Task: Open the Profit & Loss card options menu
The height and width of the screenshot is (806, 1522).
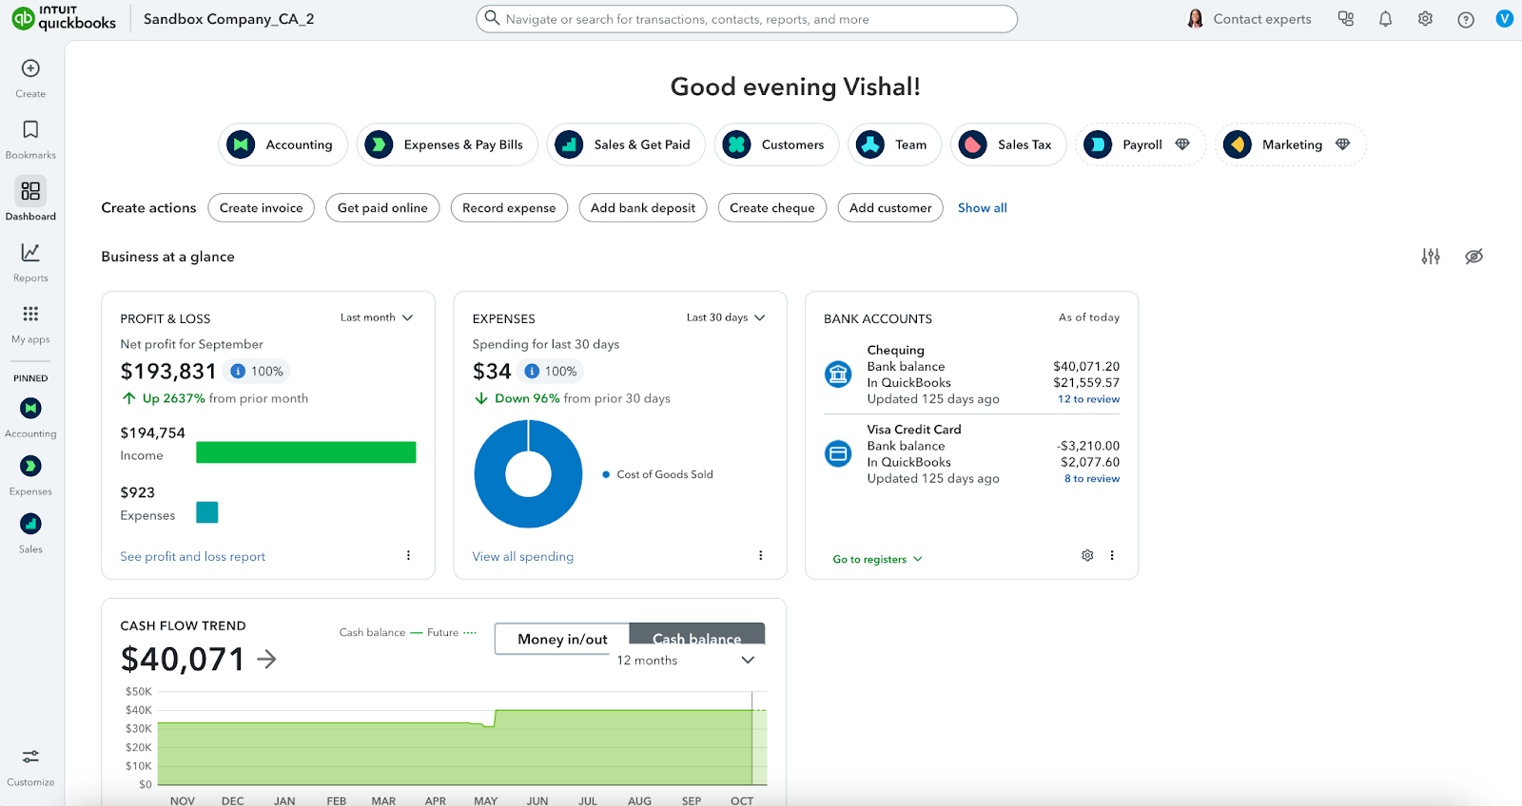Action: tap(409, 556)
